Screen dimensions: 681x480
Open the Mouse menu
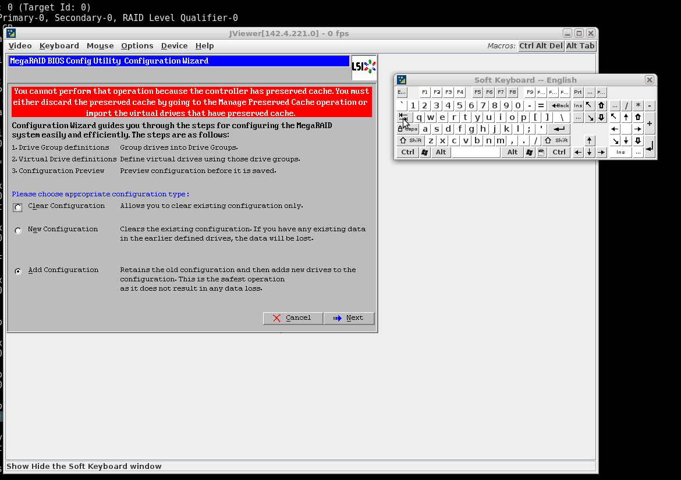click(x=100, y=45)
